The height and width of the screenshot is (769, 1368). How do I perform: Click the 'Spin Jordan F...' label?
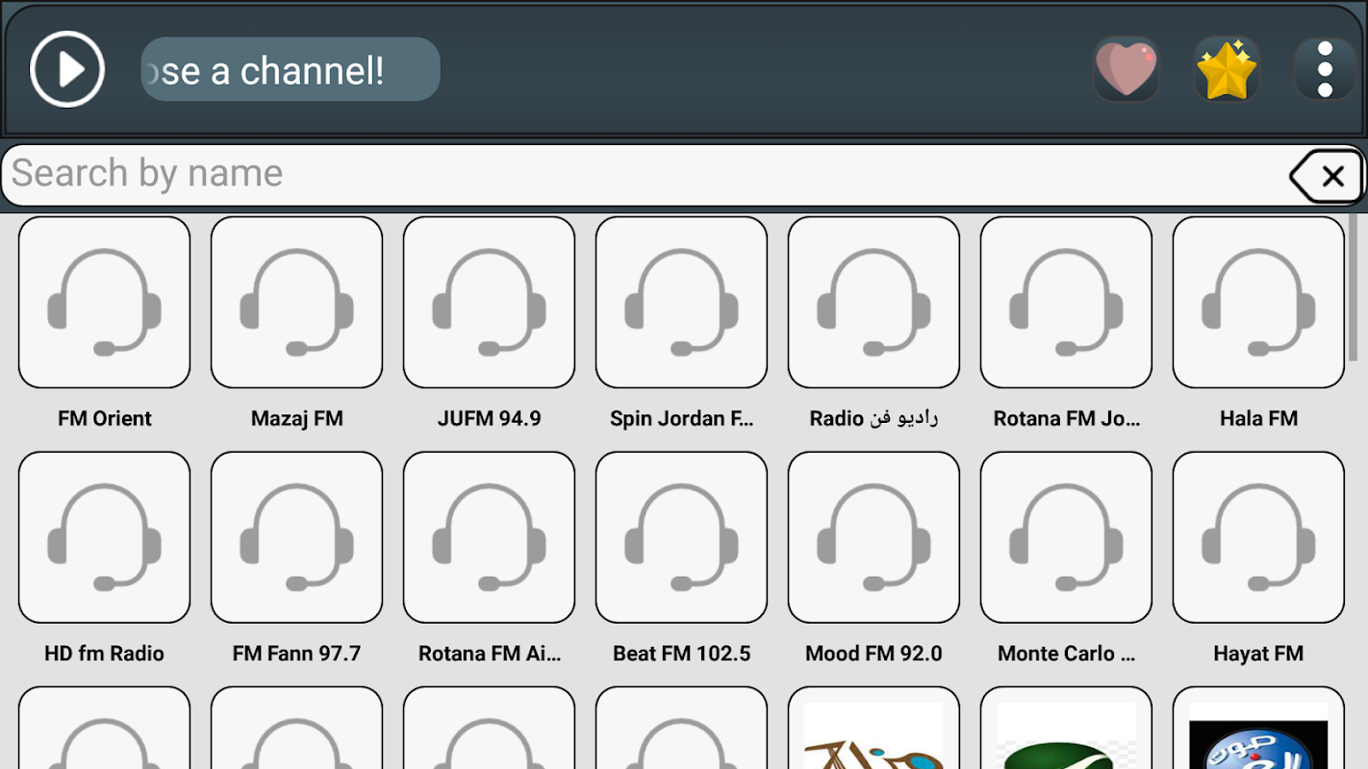pyautogui.click(x=681, y=418)
